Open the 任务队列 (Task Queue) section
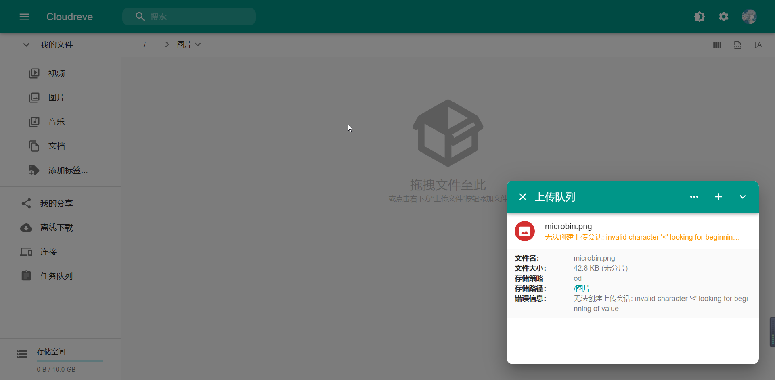The width and height of the screenshot is (775, 380). pos(26,276)
